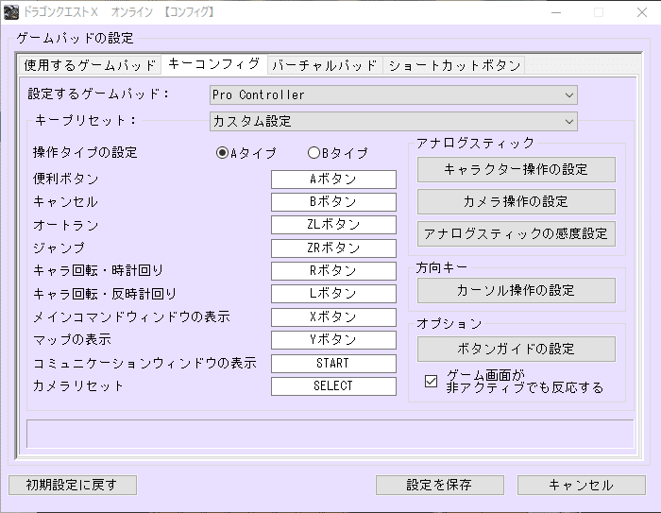The image size is (661, 513).
Task: Click the マップの表示 field (Yボタン)
Action: click(333, 340)
